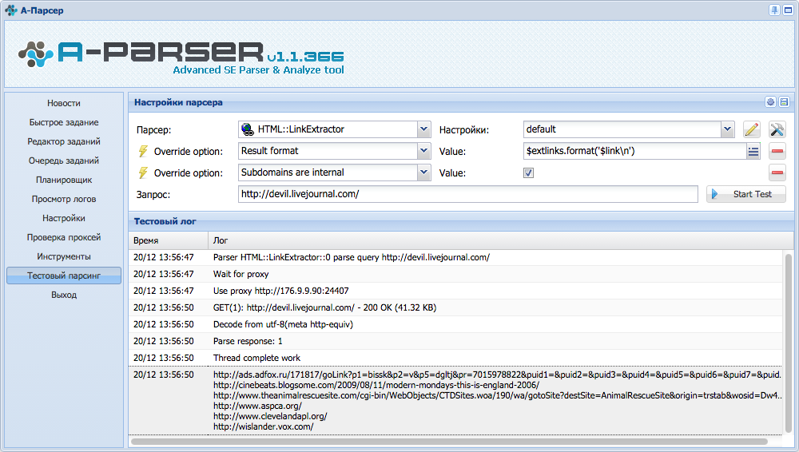Viewport: 799px width, 452px height.
Task: Expand the Парсер HTML::LinkExtractor dropdown
Action: (423, 129)
